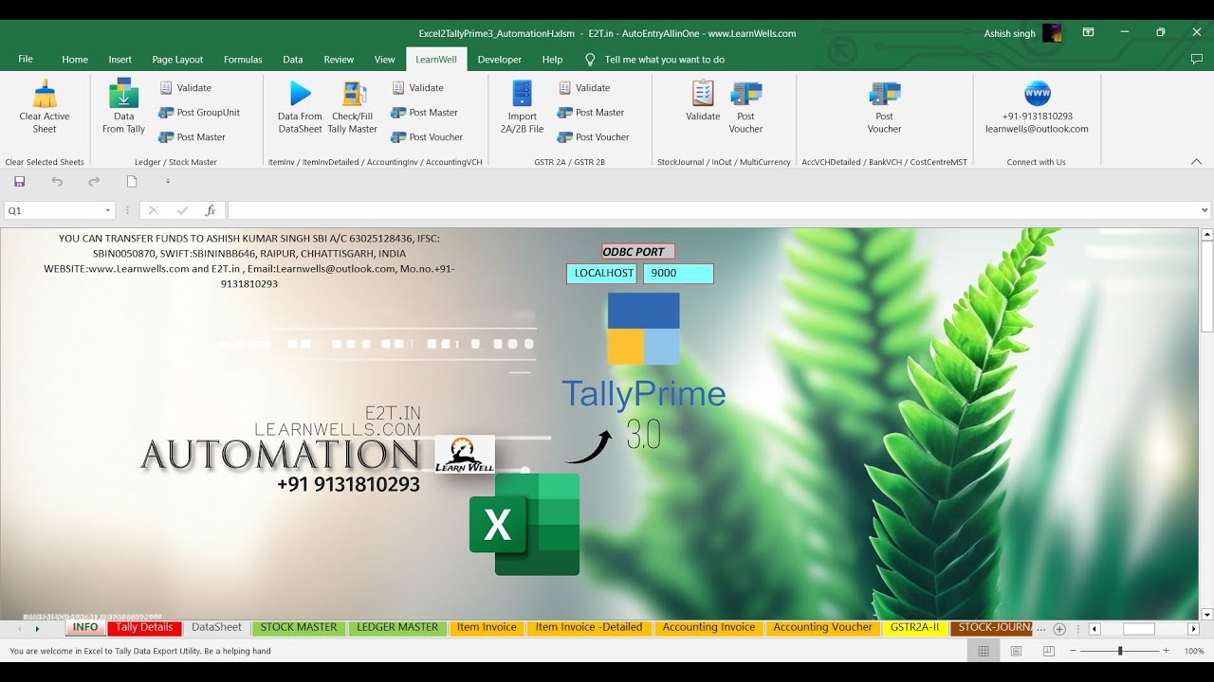This screenshot has width=1214, height=682.
Task: Open the Review ribbon tab
Action: tap(339, 59)
